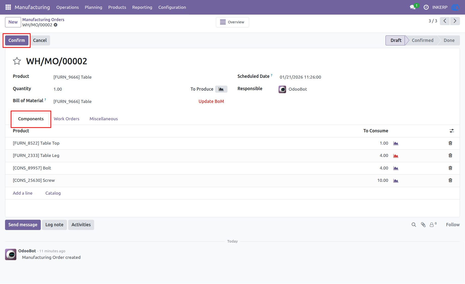Open the conversations message icon
This screenshot has height=284, width=465.
(413, 7)
